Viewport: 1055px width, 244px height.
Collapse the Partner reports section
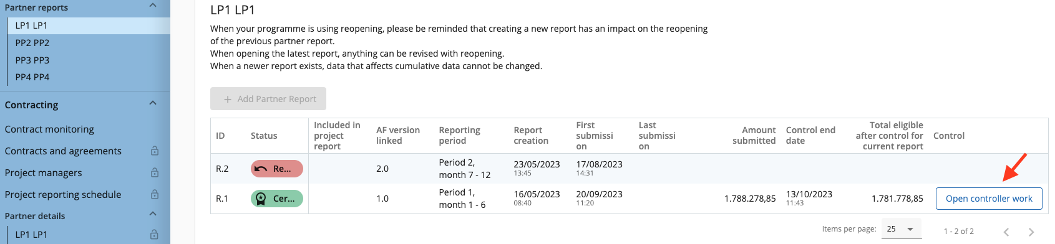pyautogui.click(x=153, y=6)
